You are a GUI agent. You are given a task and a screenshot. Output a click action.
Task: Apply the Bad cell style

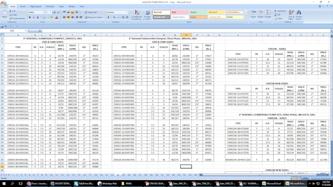pyautogui.click(x=180, y=12)
